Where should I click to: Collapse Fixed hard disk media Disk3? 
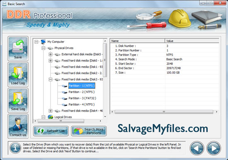(51, 80)
